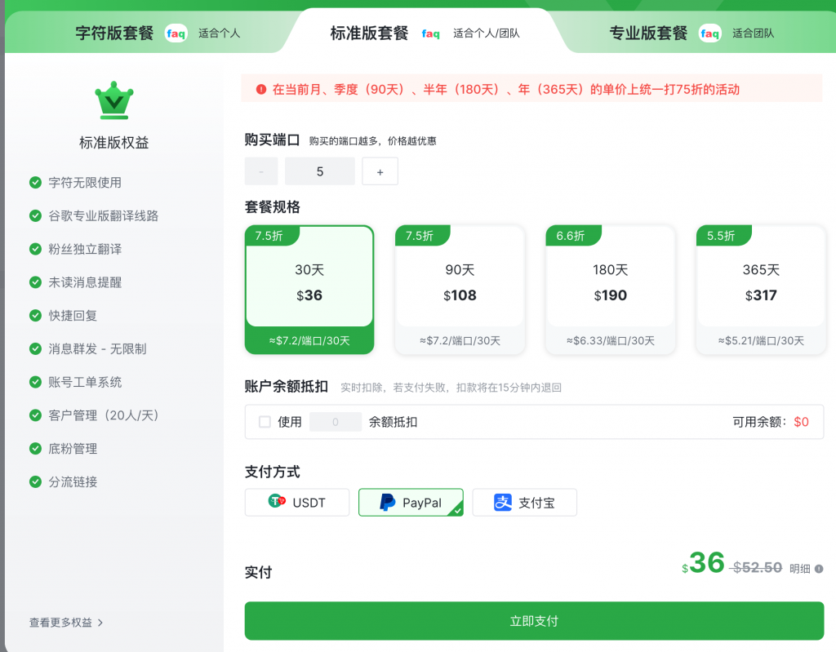Click the alert banner about 75折 promotion

point(534,88)
